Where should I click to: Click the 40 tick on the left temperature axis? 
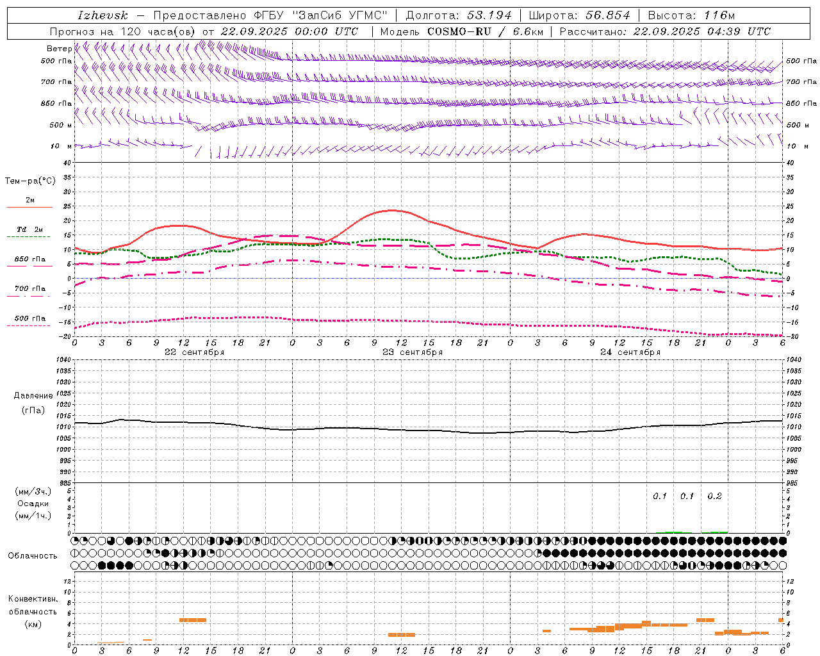(68, 163)
